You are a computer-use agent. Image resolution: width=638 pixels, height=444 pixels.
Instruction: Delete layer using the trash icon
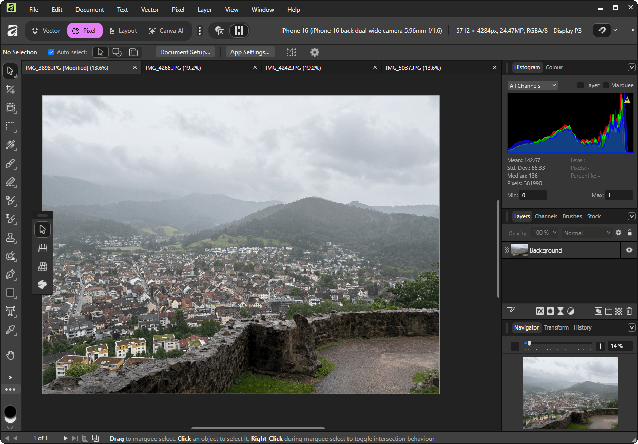629,311
